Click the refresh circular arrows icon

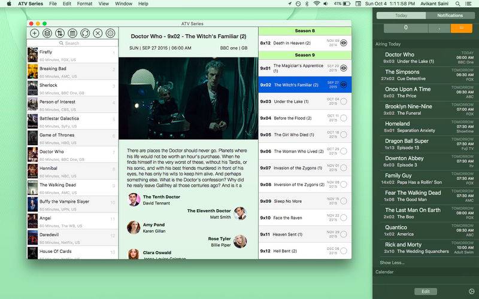[x=85, y=33]
